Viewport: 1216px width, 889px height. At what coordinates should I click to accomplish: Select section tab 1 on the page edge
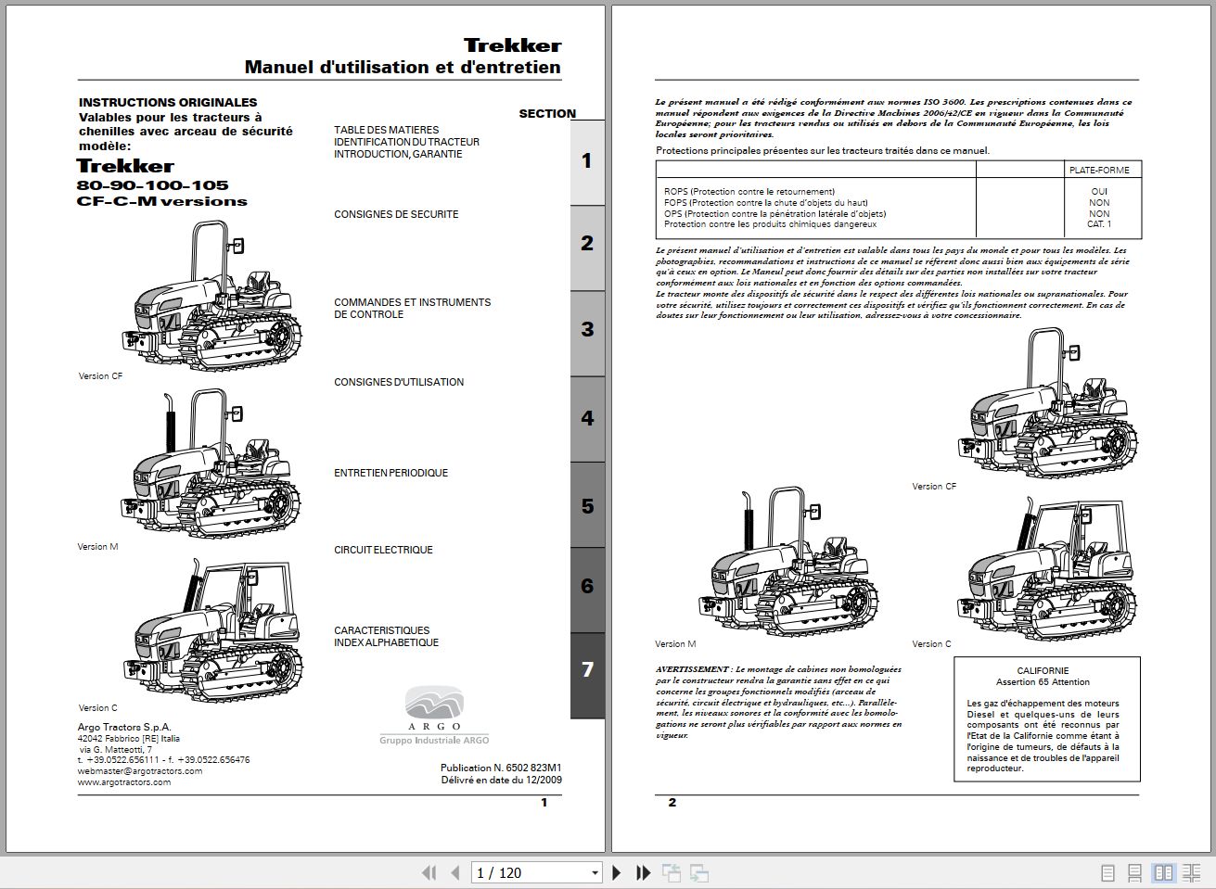click(586, 161)
